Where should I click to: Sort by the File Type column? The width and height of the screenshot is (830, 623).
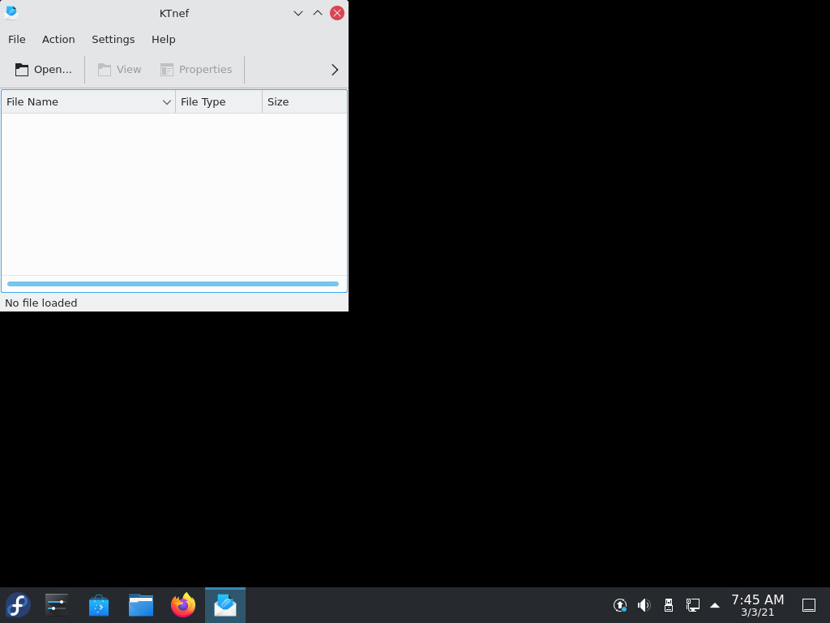(219, 101)
